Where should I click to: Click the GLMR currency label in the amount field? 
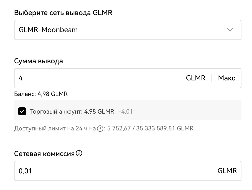196,78
